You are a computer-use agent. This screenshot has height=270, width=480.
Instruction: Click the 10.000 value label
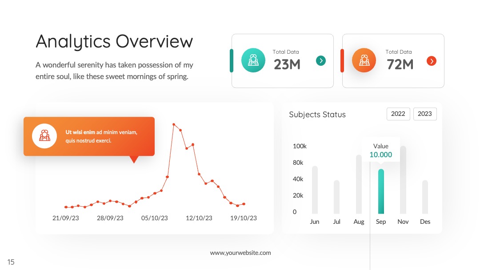381,155
